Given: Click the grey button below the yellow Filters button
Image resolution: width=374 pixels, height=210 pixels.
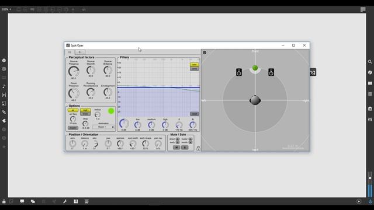Looking at the screenshot, I should [194, 69].
